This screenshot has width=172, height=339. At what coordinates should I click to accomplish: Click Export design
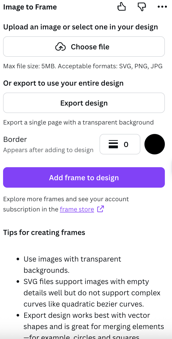pos(84,103)
